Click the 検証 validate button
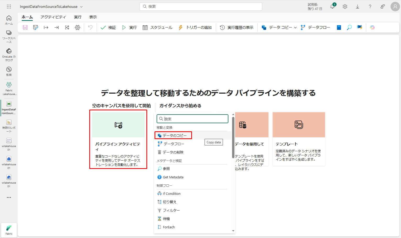Viewport: 401px width, 238px height. point(108,27)
